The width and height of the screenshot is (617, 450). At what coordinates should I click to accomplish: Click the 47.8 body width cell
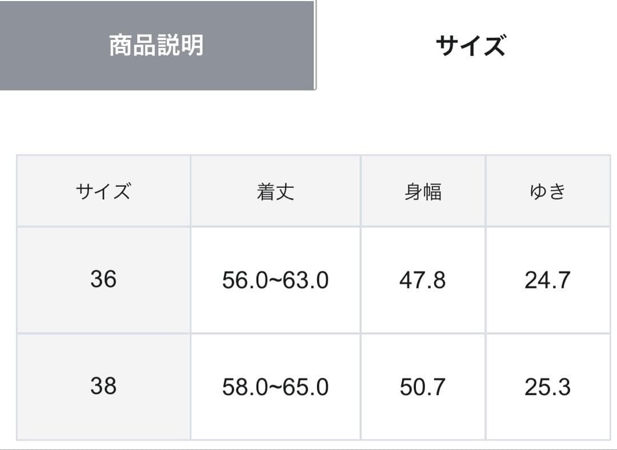point(423,280)
